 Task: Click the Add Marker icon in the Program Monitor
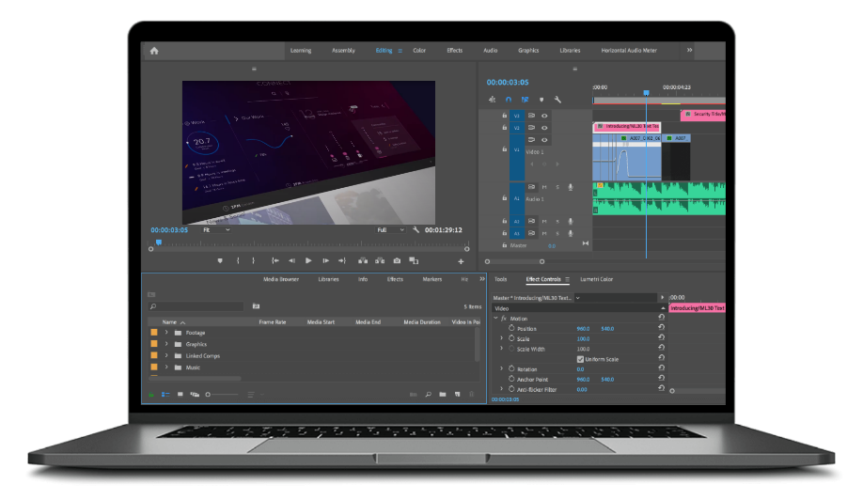point(220,260)
